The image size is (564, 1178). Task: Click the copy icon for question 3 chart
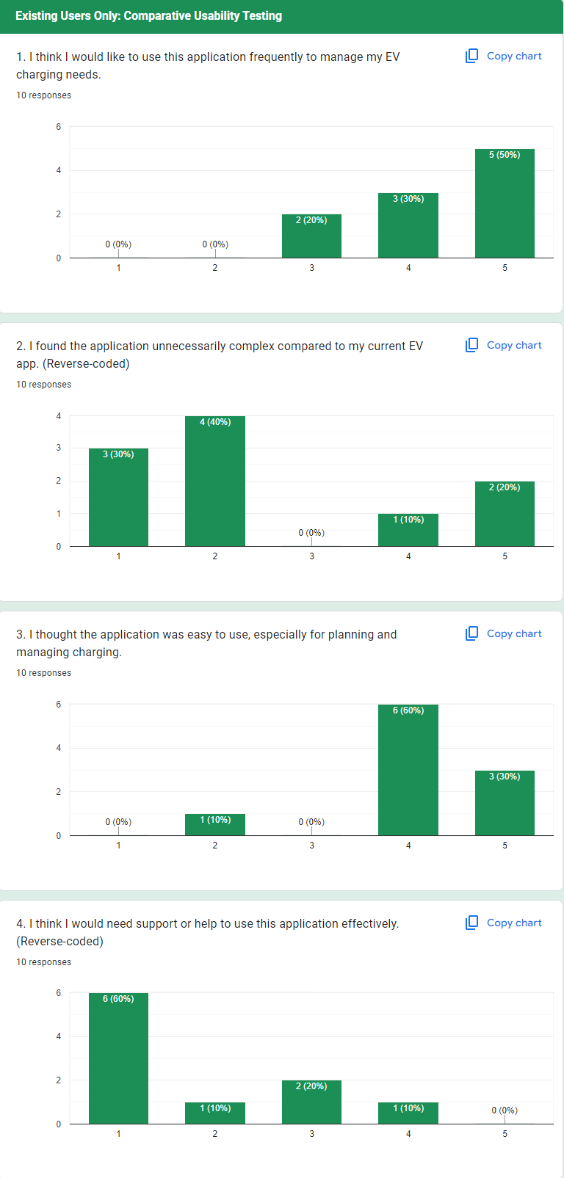point(472,633)
